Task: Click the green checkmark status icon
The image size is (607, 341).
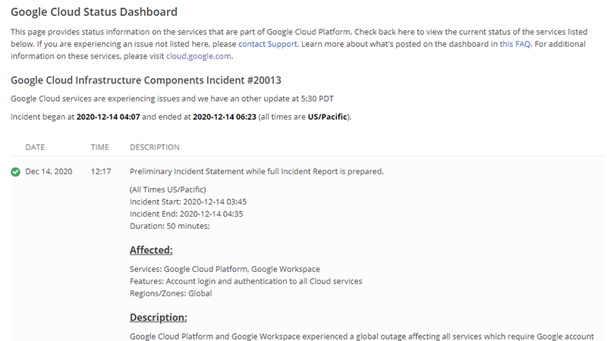Action: pyautogui.click(x=15, y=171)
